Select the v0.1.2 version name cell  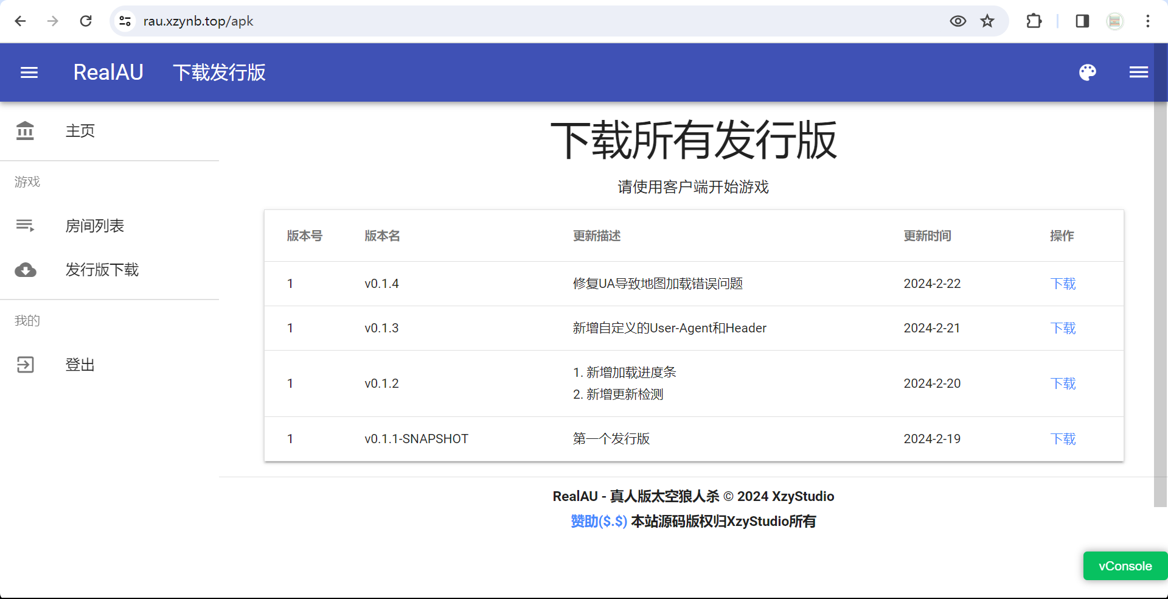coord(381,384)
